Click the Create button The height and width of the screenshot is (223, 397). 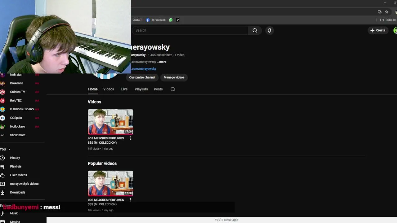378,30
